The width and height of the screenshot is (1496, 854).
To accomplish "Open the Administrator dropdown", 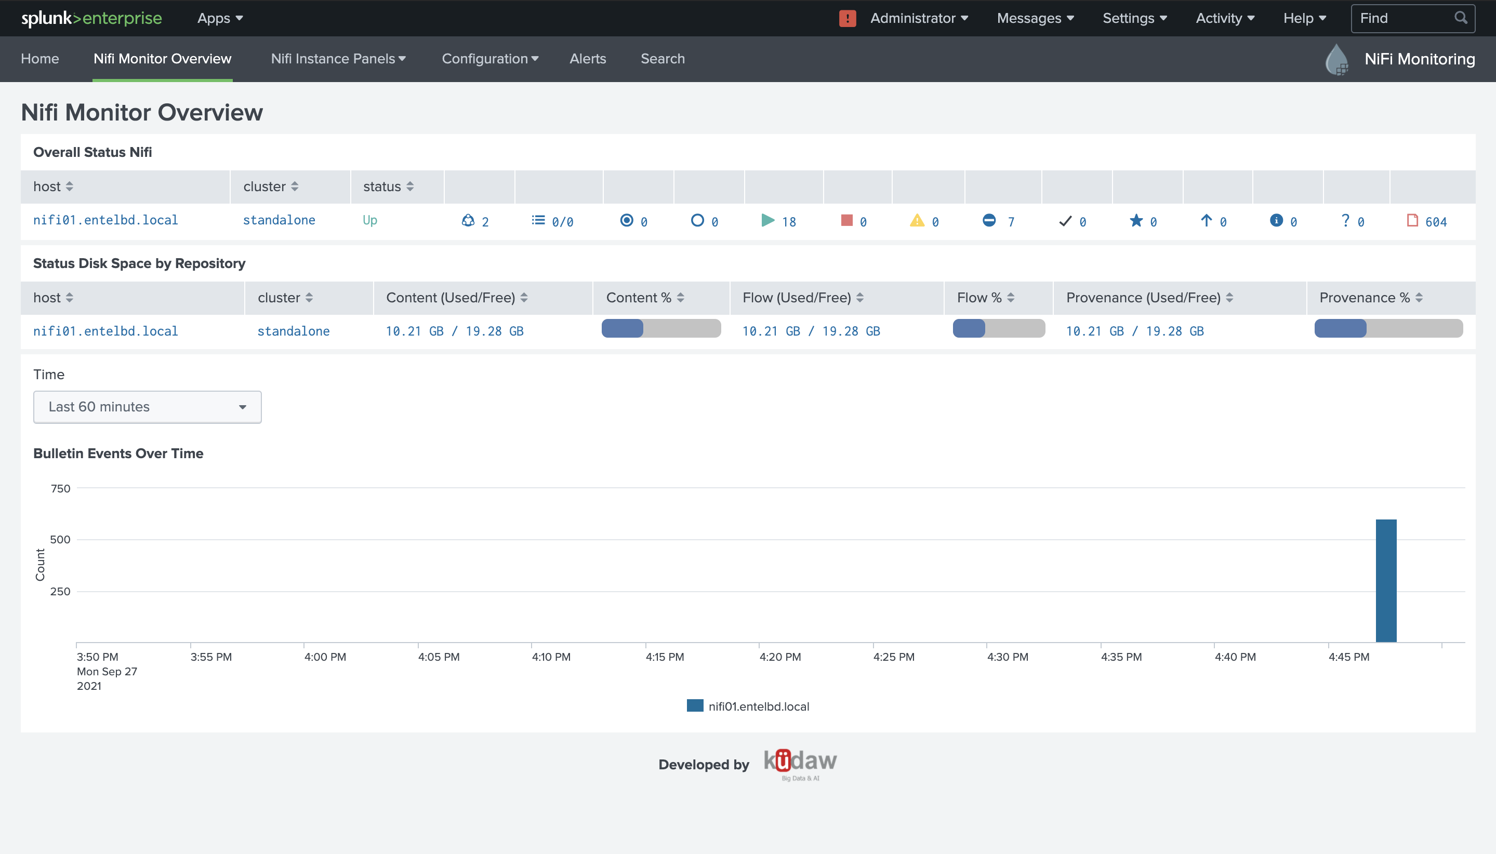I will pyautogui.click(x=919, y=18).
